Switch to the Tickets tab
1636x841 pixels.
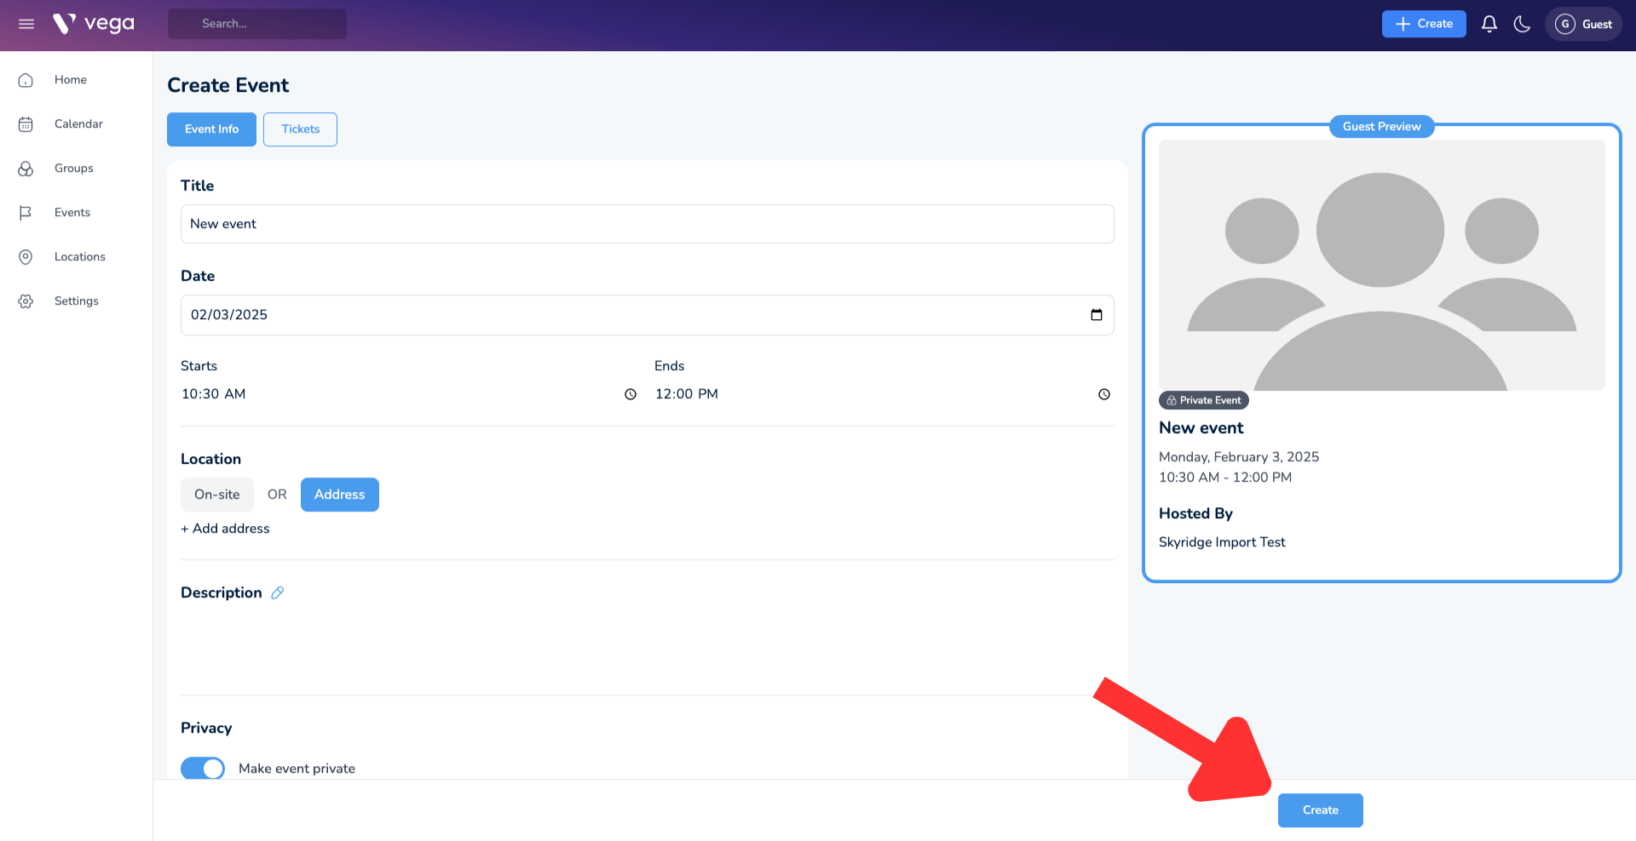300,129
